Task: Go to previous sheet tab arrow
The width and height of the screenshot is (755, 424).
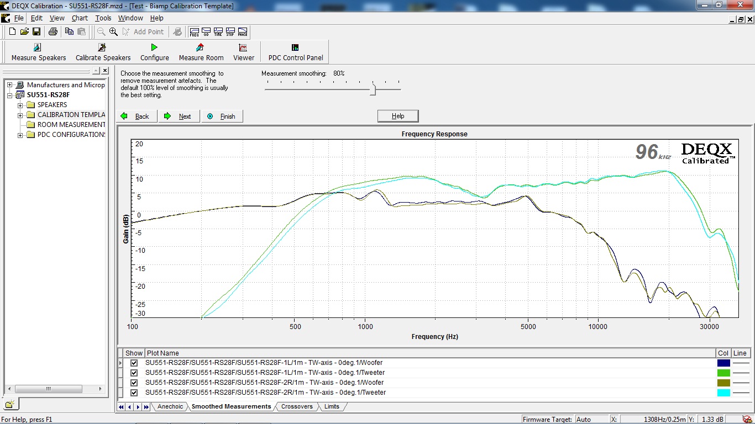Action: click(130, 407)
